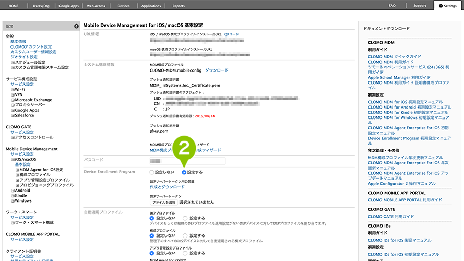Select 設定しない for 構成プロファイル auto-apply
The width and height of the screenshot is (464, 261).
point(152,235)
